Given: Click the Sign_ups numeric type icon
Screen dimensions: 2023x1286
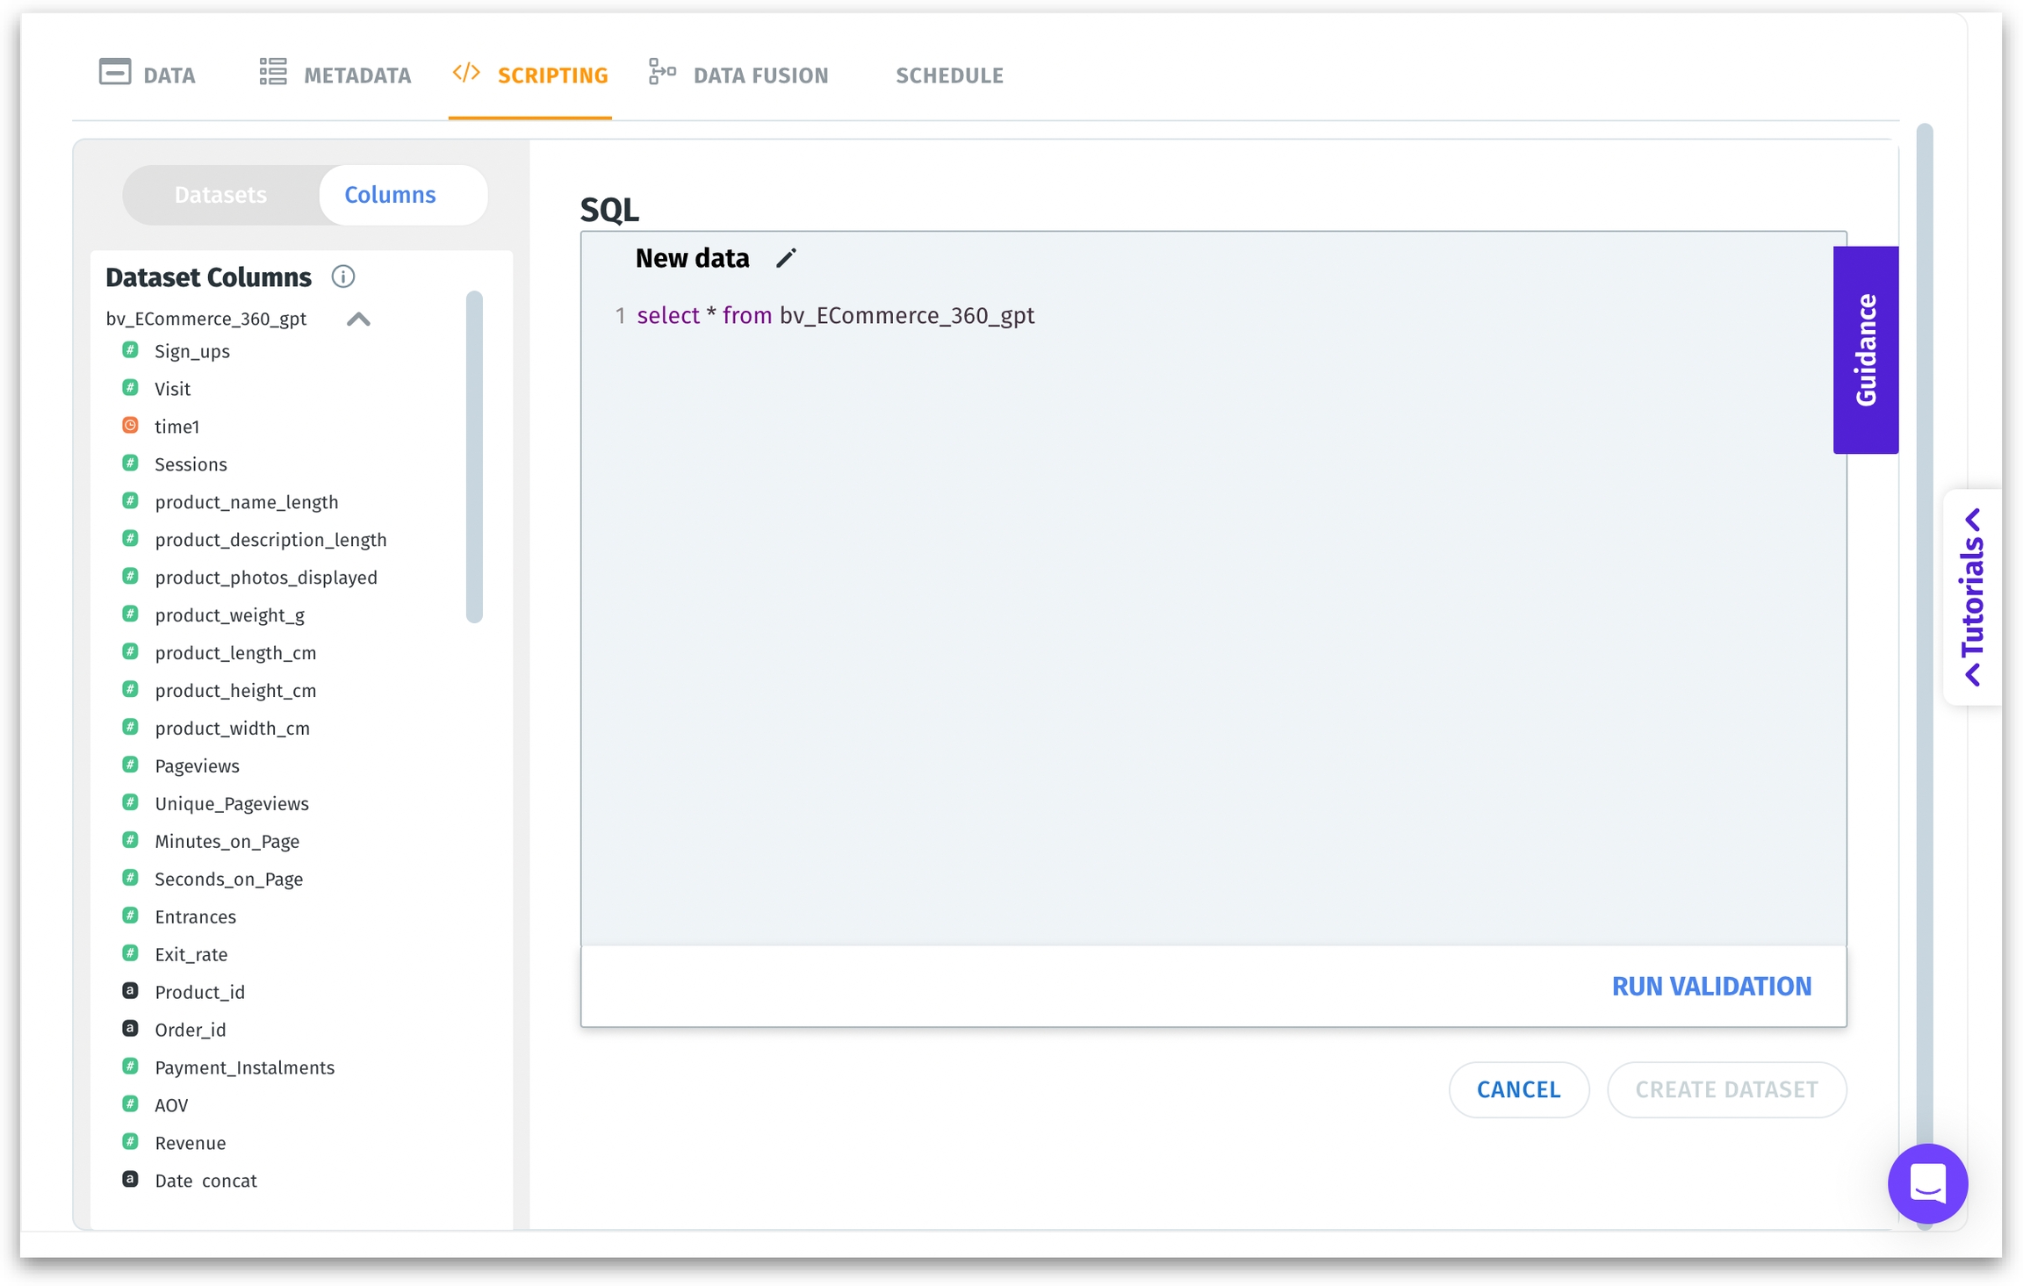Looking at the screenshot, I should coord(130,350).
